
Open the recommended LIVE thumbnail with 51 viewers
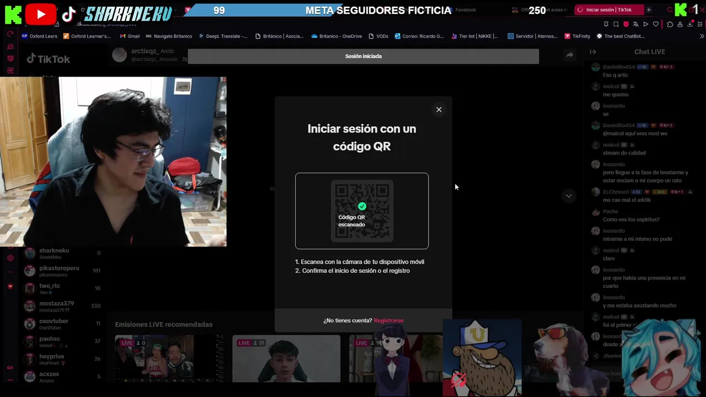pos(286,358)
